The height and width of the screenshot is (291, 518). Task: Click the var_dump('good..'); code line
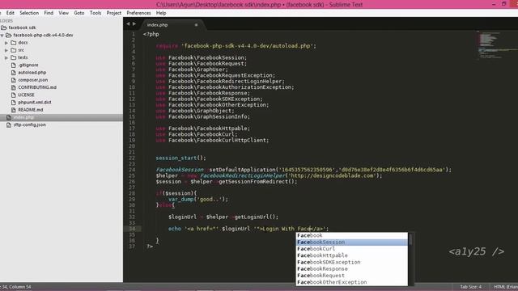coord(197,200)
